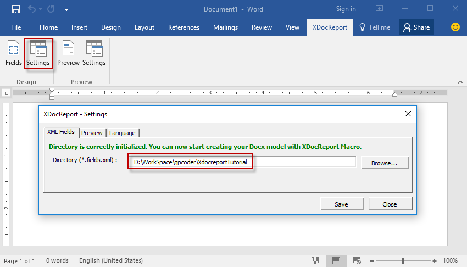Switch to the Language tab in the dialog

[122, 133]
